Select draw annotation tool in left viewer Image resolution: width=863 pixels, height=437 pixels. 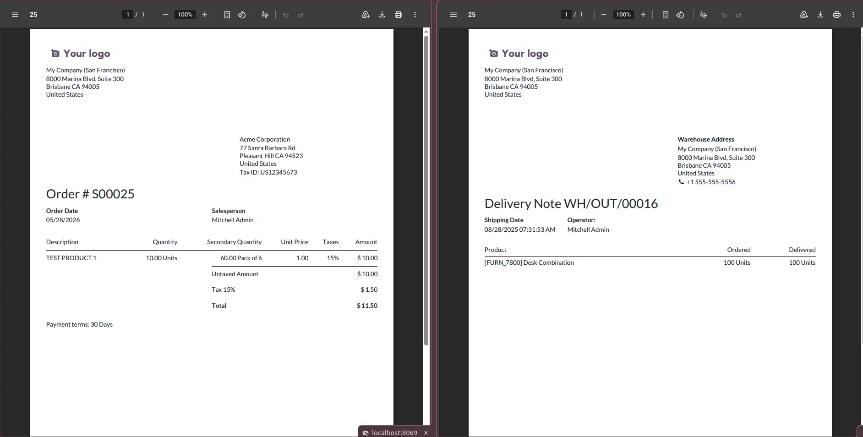265,15
